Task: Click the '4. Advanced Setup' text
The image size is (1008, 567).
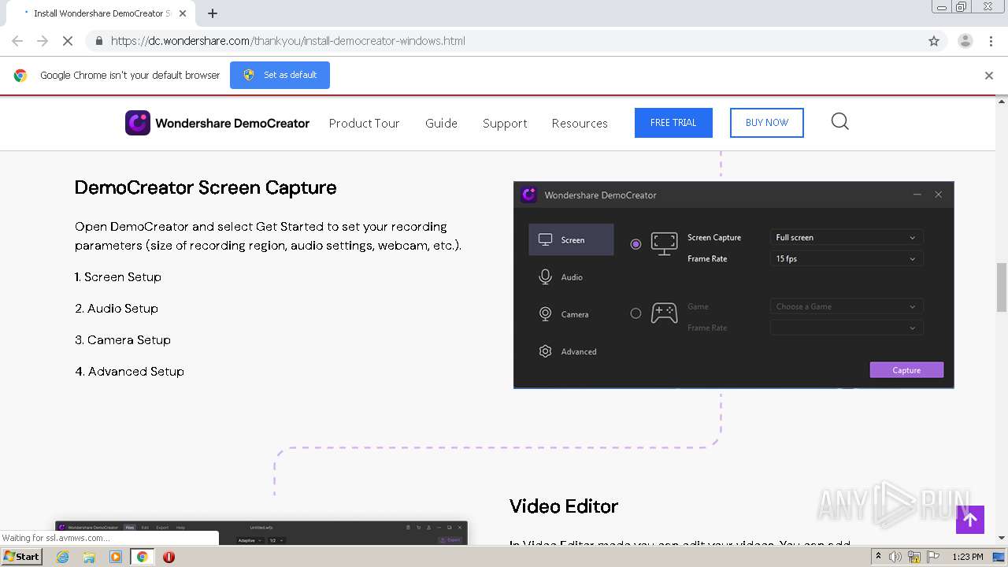Action: [130, 372]
